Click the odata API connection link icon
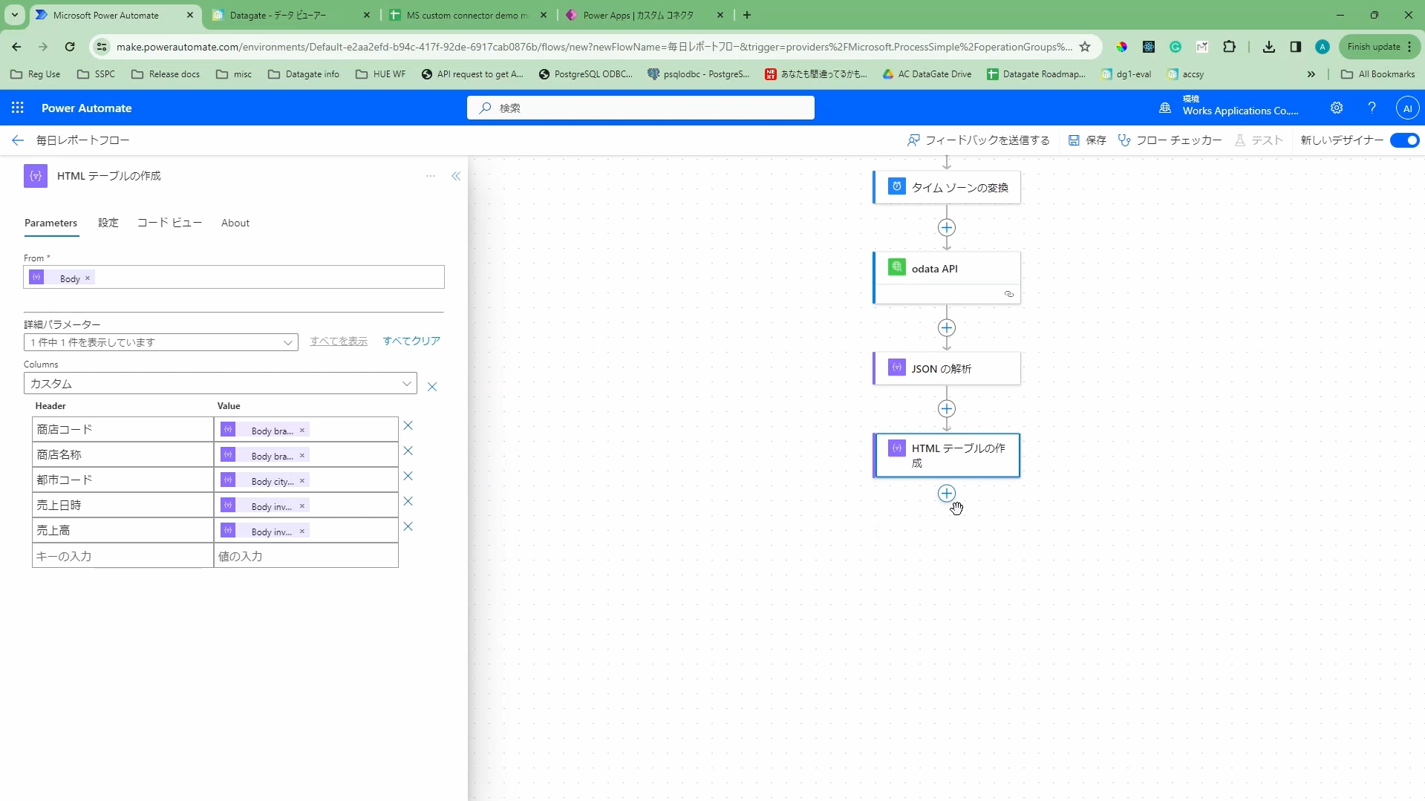Screen dimensions: 1425x801 1009,294
